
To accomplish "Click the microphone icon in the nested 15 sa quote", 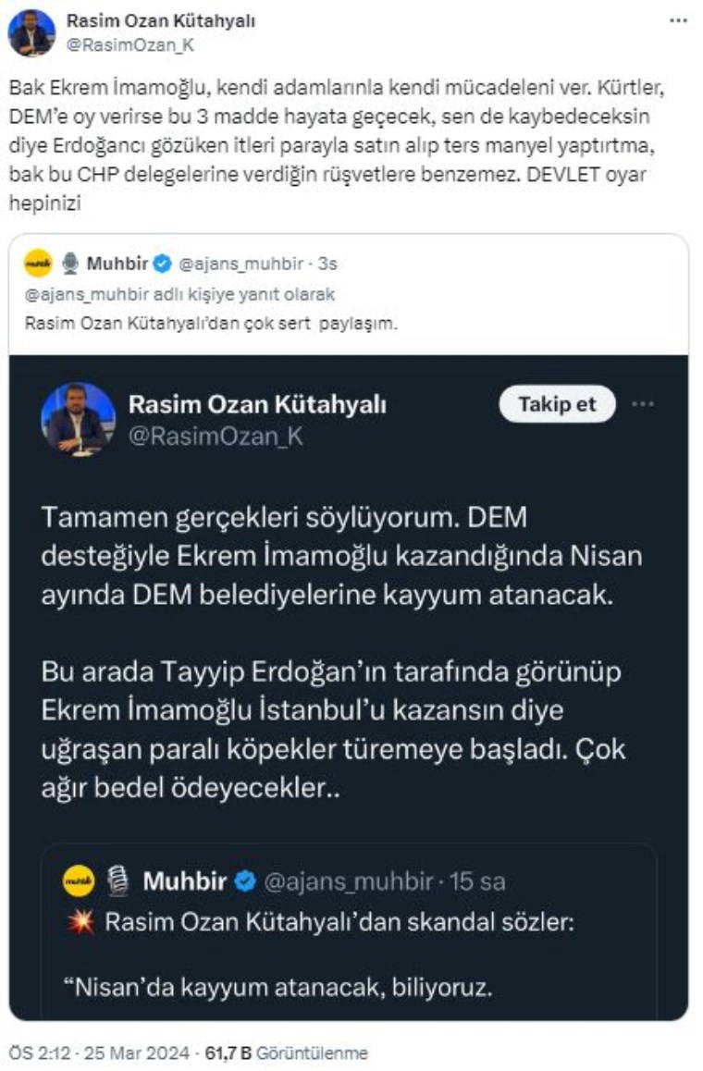I will tap(117, 880).
